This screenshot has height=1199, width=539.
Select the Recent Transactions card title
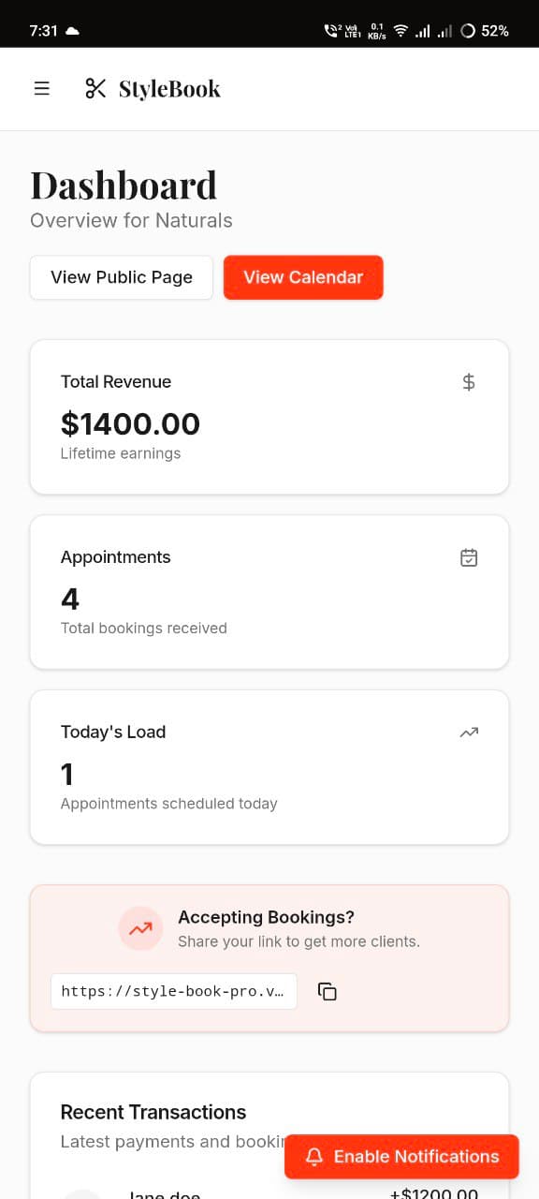click(153, 1112)
